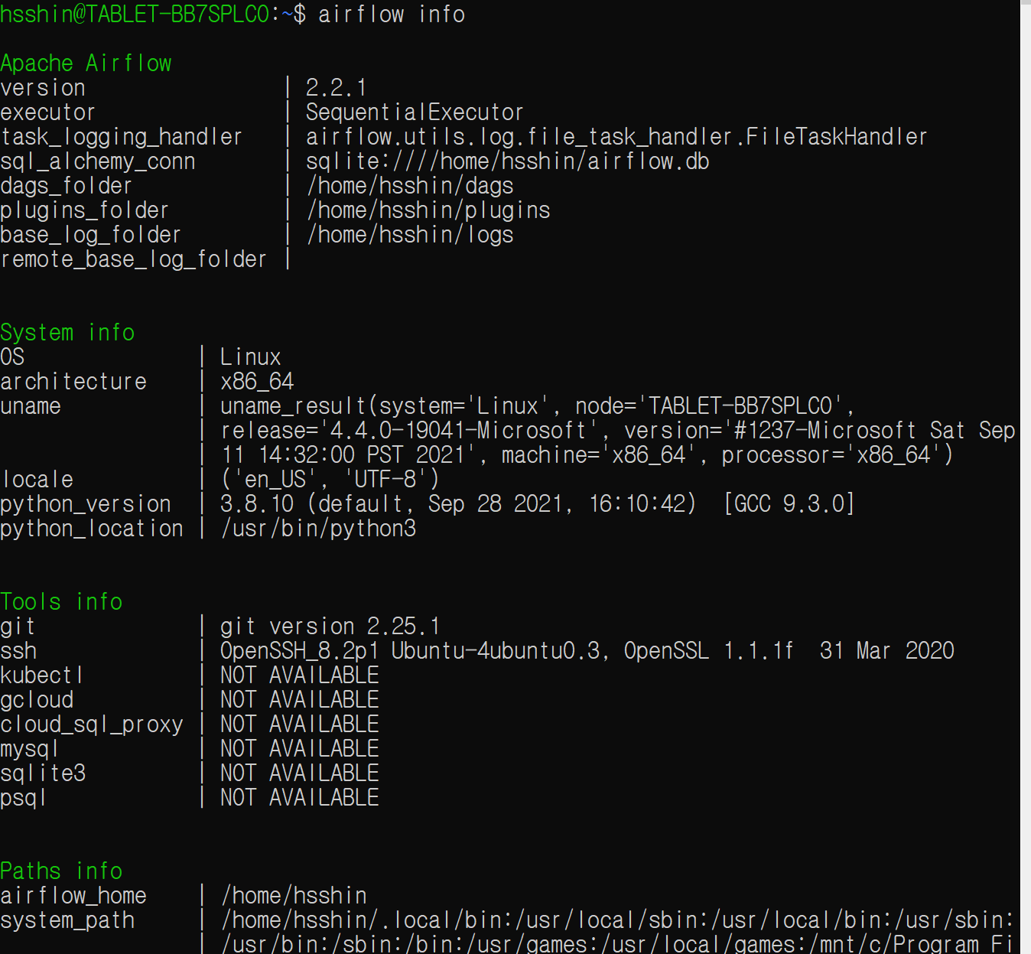Click NOT AVAILABLE next to sqlite3

pos(299,773)
